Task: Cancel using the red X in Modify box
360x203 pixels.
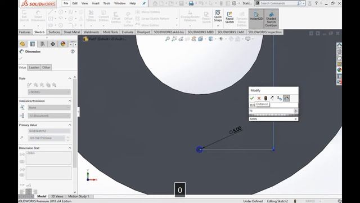Action: click(259, 98)
